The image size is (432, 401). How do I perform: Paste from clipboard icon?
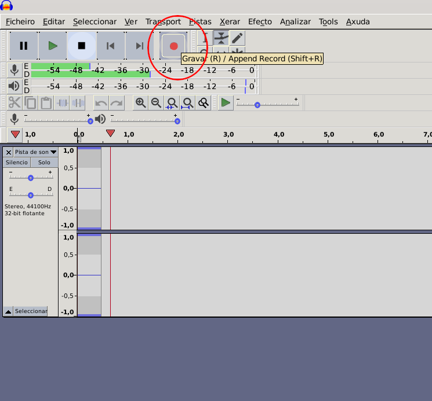46,103
